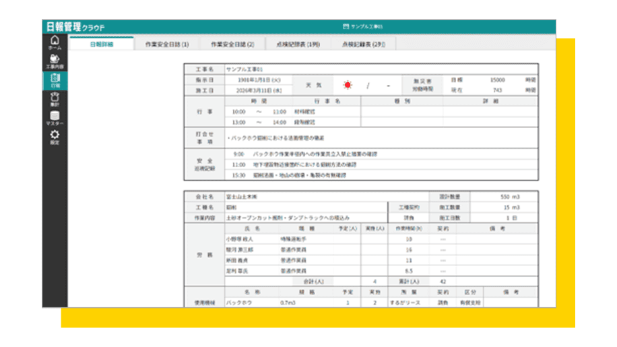The image size is (617, 347).
Task: Open the マスター database icon
Action: pyautogui.click(x=55, y=119)
